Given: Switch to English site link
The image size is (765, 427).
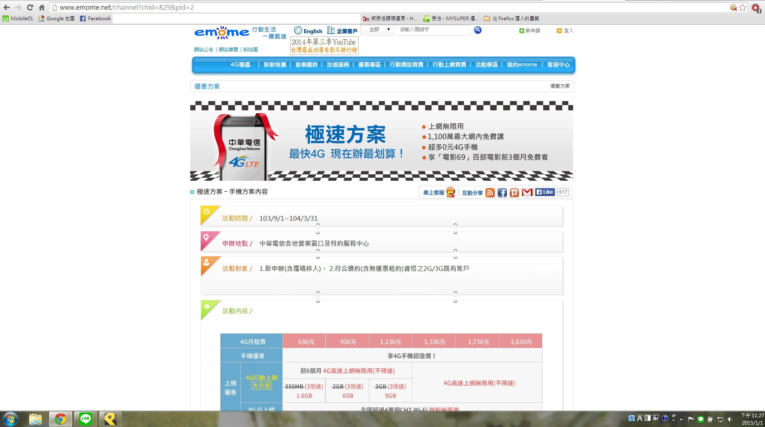Looking at the screenshot, I should click(x=308, y=31).
